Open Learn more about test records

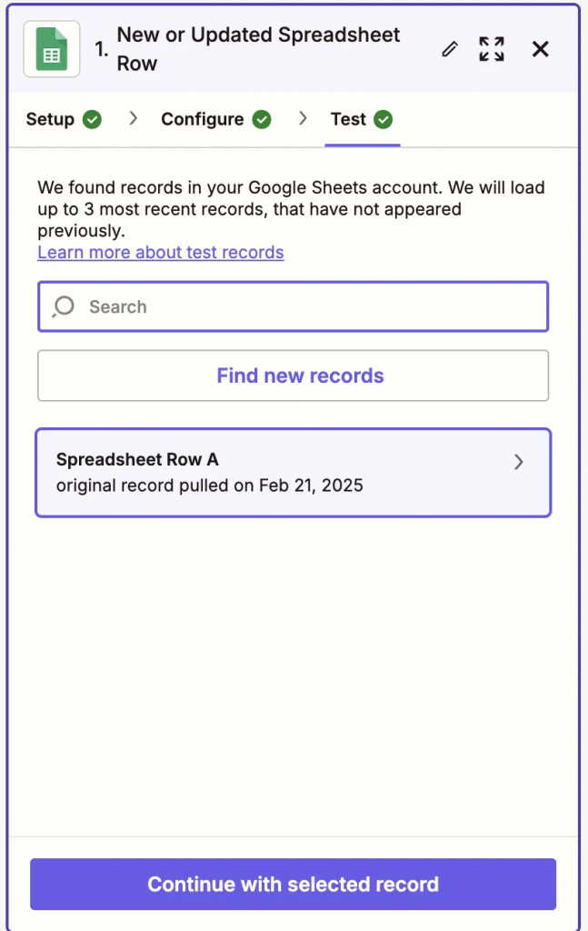pyautogui.click(x=160, y=252)
